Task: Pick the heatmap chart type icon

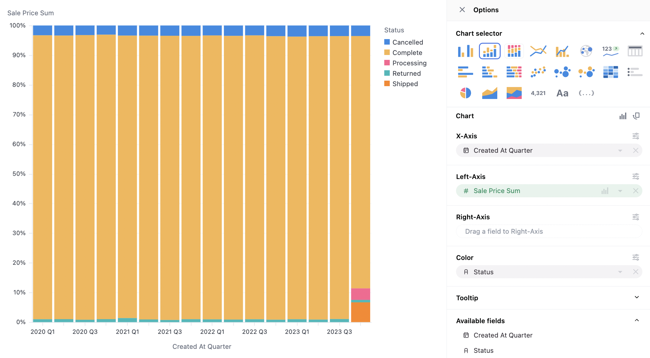Action: [610, 72]
